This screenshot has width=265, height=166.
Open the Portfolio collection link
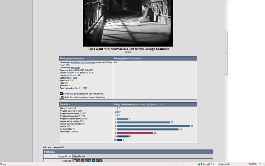coord(75,67)
